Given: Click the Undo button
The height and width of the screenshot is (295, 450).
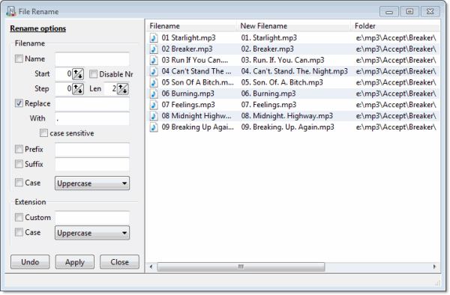Looking at the screenshot, I should pos(30,262).
